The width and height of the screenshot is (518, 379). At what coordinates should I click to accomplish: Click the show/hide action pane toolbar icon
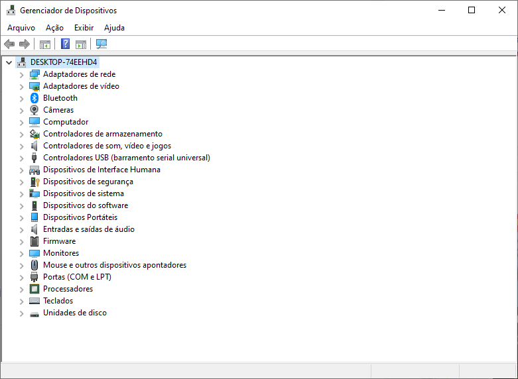[81, 44]
